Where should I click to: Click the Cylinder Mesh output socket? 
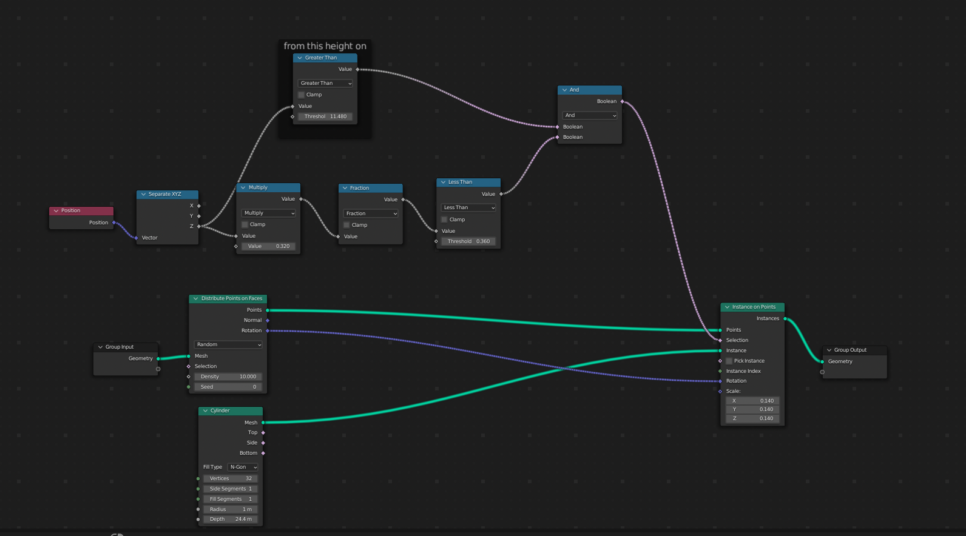pyautogui.click(x=263, y=423)
